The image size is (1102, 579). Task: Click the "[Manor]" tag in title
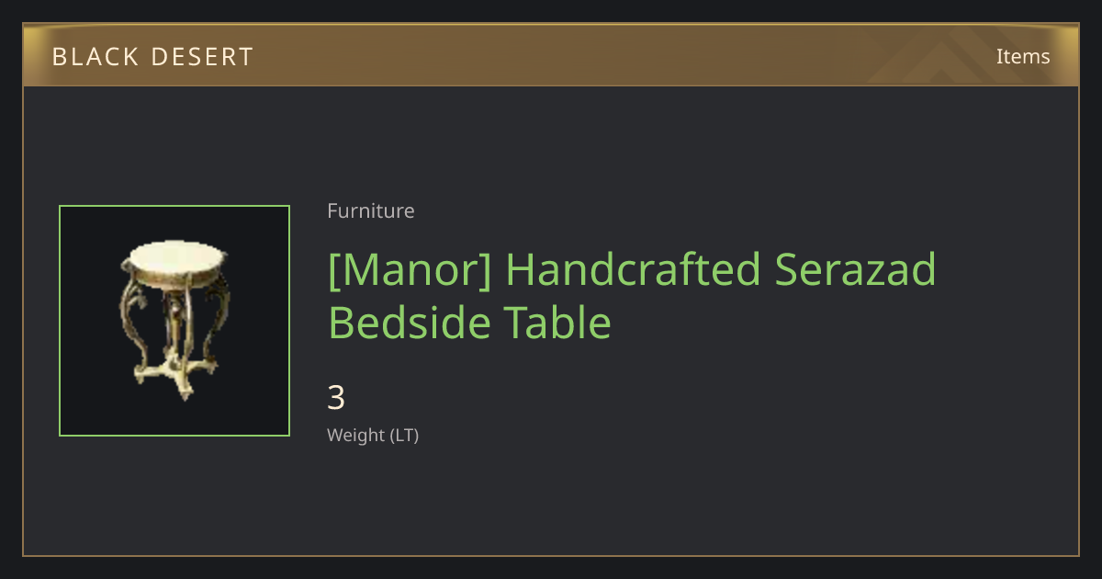pyautogui.click(x=409, y=270)
